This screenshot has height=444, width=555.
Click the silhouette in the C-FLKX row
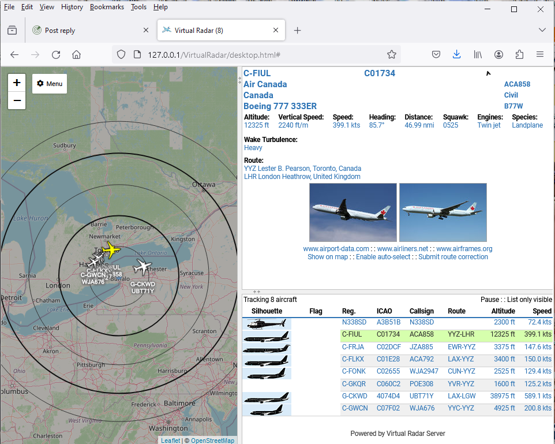[x=267, y=361]
